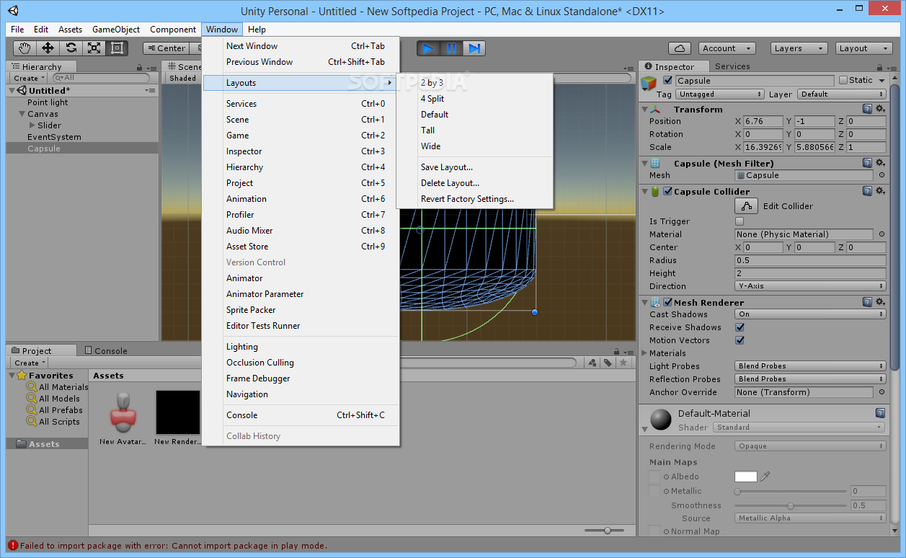This screenshot has height=558, width=906.
Task: Open Default-Material help icon
Action: point(880,413)
